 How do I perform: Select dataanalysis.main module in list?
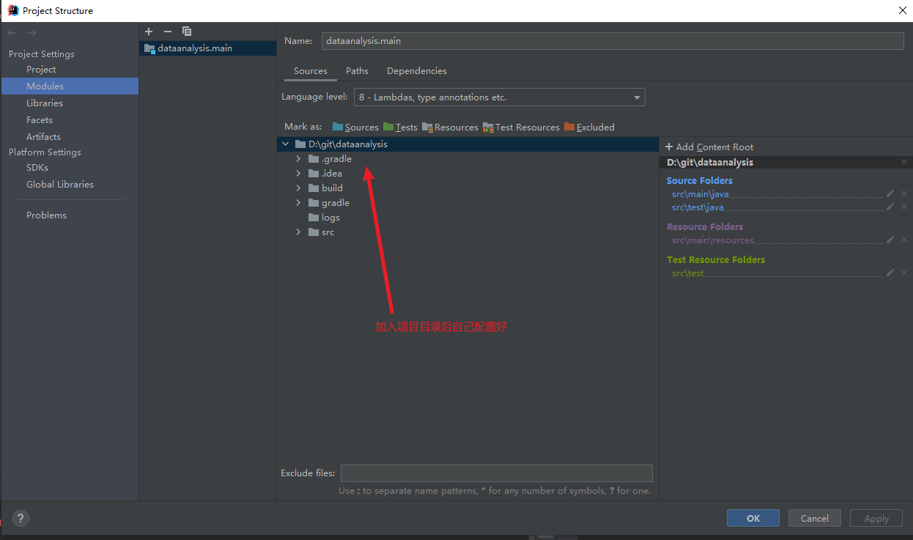pos(208,48)
